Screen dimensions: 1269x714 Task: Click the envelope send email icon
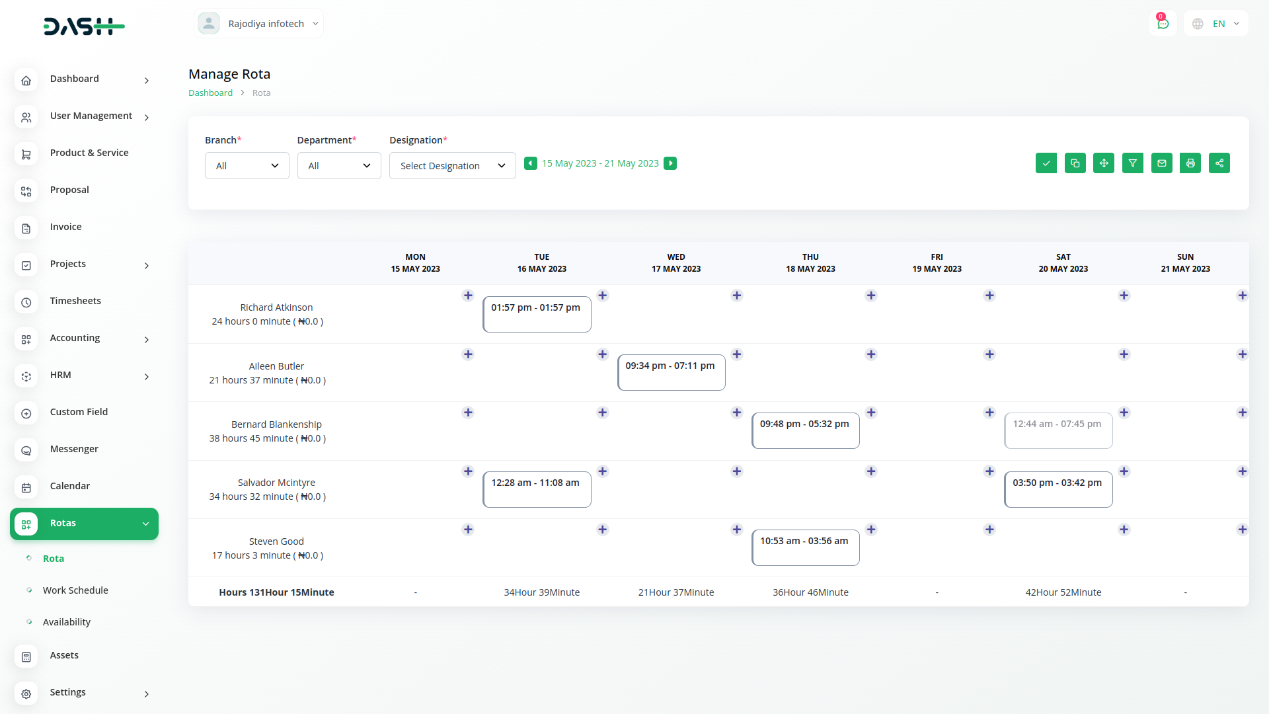click(1161, 163)
